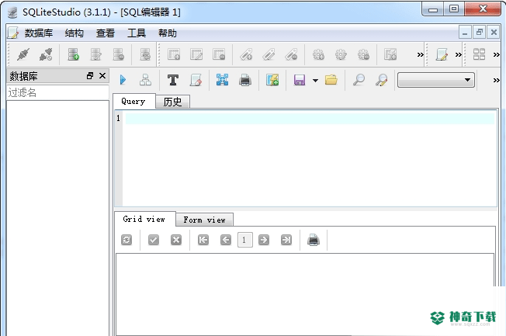Screen dimensions: 506x336
Task: Expand the save options dropdown arrow
Action: [315, 81]
